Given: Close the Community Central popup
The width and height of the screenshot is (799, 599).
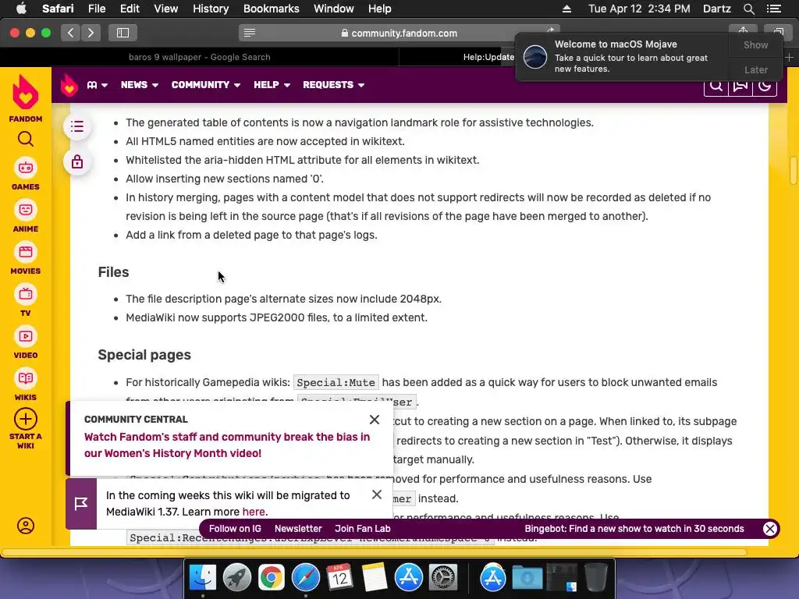Looking at the screenshot, I should (x=375, y=419).
